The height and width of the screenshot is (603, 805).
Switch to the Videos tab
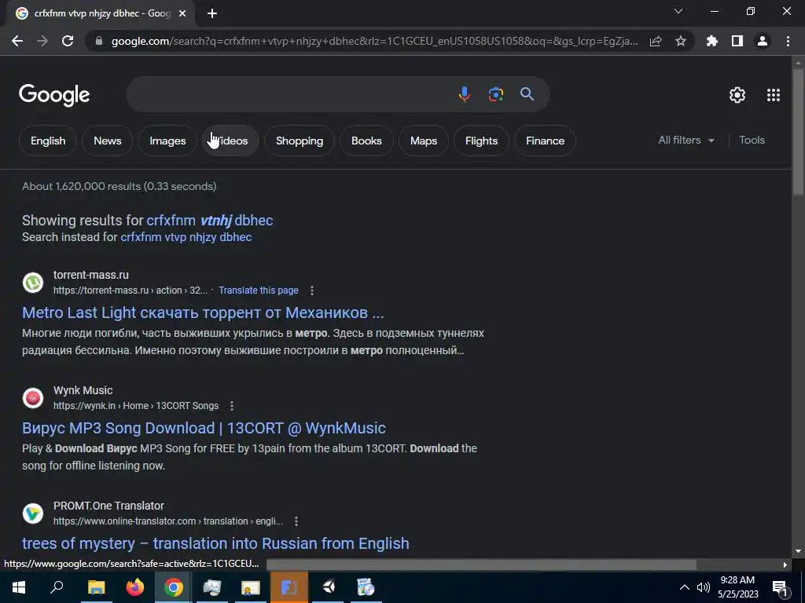[x=230, y=141]
